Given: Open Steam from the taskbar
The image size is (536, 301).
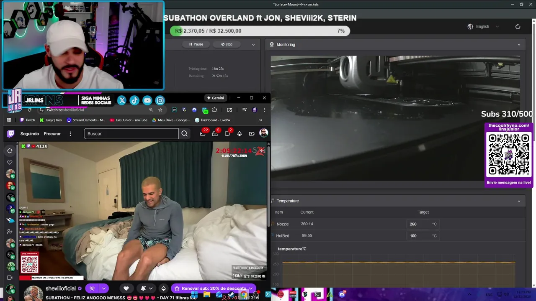Looking at the screenshot, I should click(x=231, y=295).
